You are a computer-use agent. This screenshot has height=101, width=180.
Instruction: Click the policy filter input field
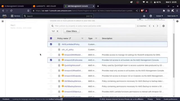(93, 26)
